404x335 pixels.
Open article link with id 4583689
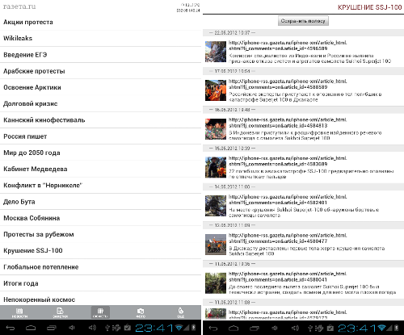(288, 161)
